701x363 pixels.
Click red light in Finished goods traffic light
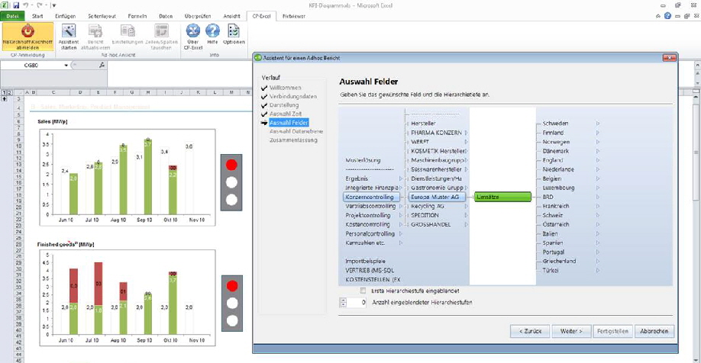232,286
